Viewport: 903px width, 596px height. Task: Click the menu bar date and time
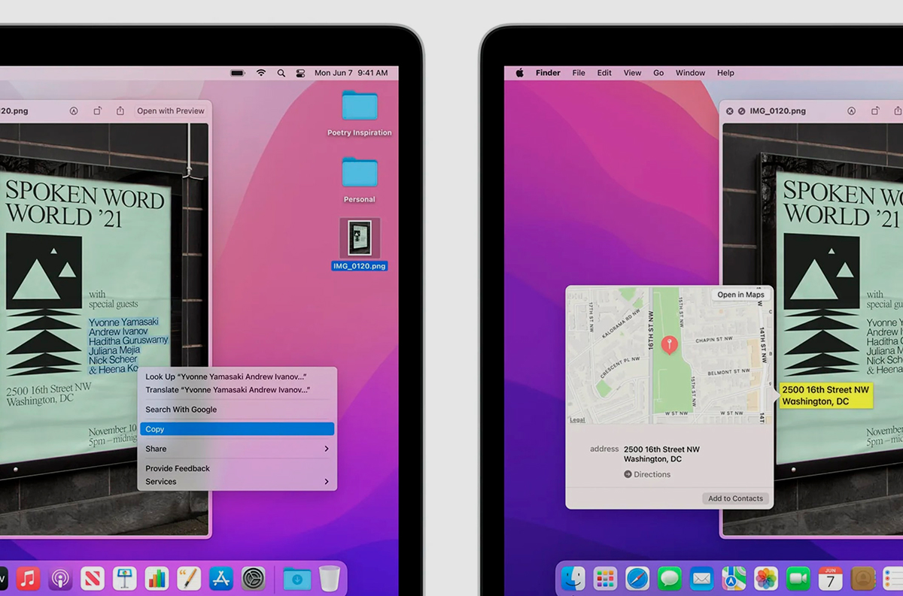[351, 73]
